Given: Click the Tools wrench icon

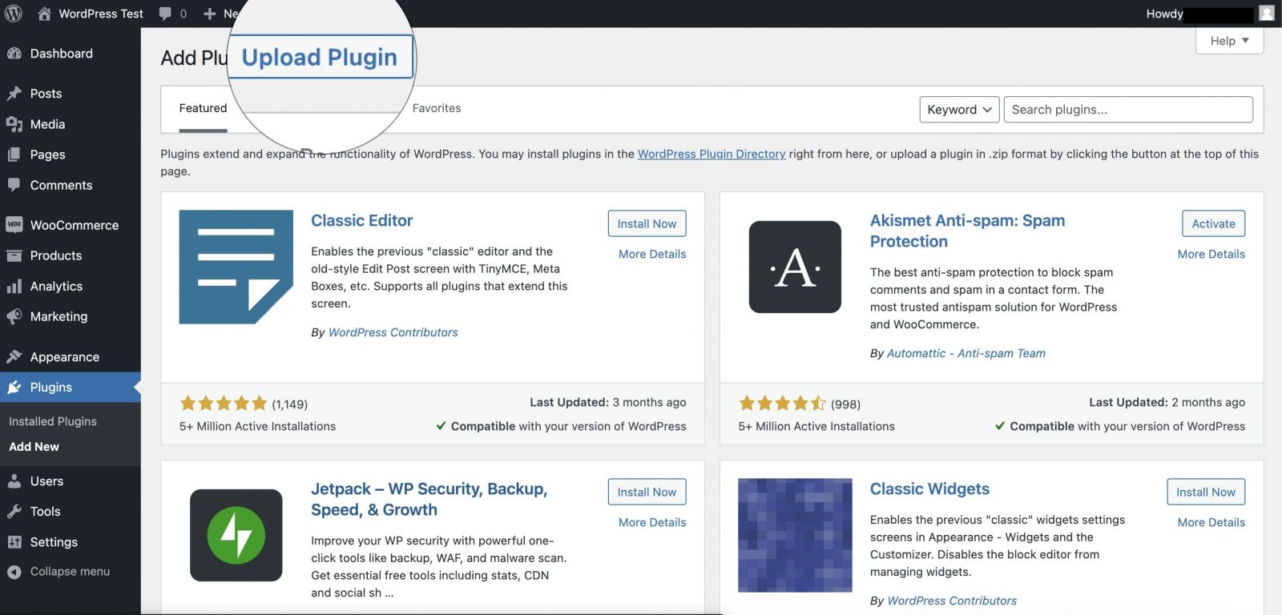Looking at the screenshot, I should pyautogui.click(x=14, y=512).
